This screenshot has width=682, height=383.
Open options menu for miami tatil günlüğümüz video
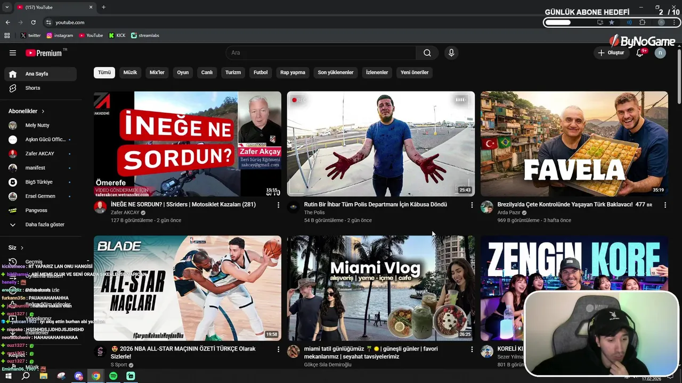click(472, 349)
